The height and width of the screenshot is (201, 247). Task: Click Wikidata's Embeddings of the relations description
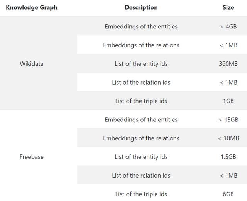coord(141,45)
